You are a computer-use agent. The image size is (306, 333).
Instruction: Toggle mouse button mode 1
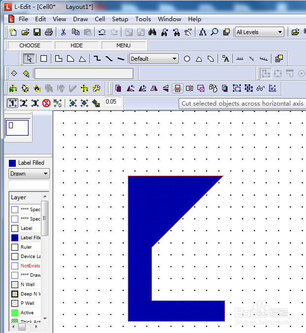[x=13, y=103]
